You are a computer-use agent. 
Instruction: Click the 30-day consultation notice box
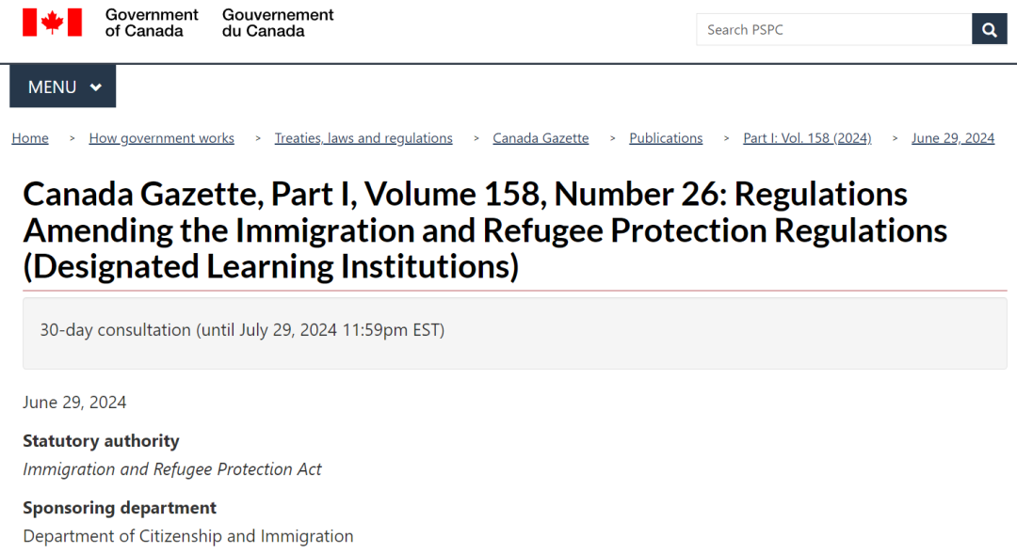coord(514,333)
